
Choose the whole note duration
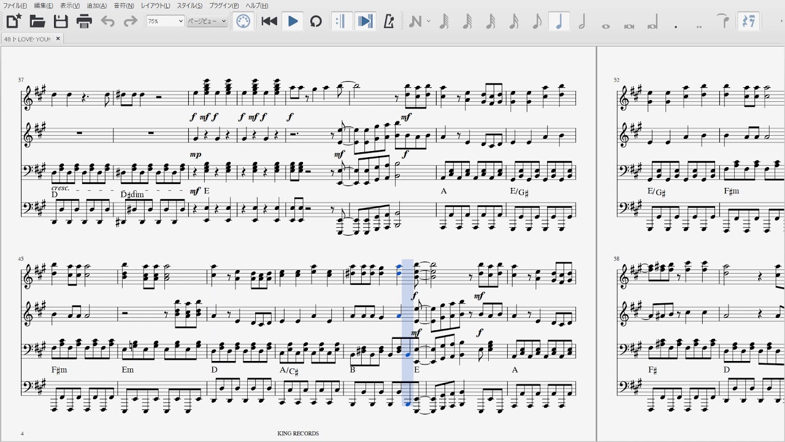[605, 25]
